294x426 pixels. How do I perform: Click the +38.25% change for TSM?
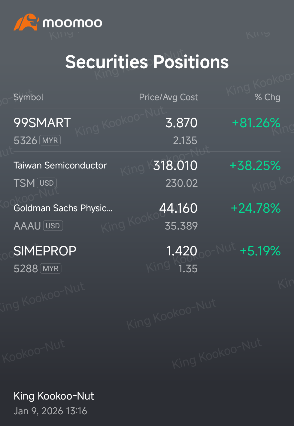(255, 165)
